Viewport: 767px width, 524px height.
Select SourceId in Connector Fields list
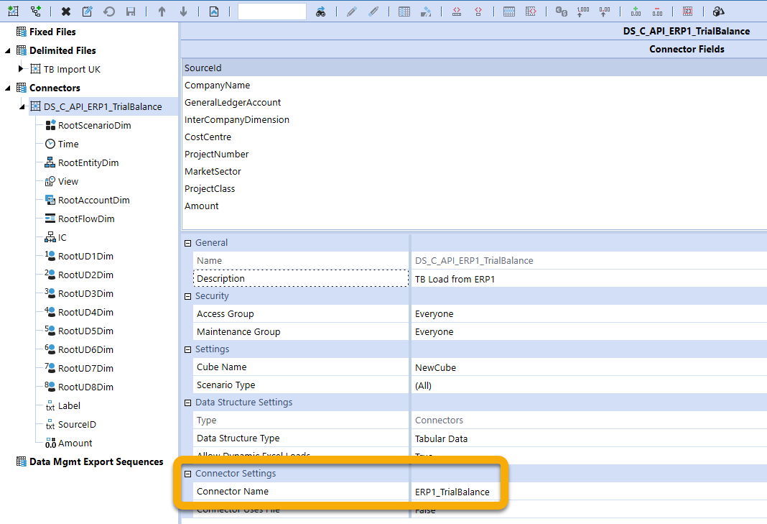coord(475,68)
